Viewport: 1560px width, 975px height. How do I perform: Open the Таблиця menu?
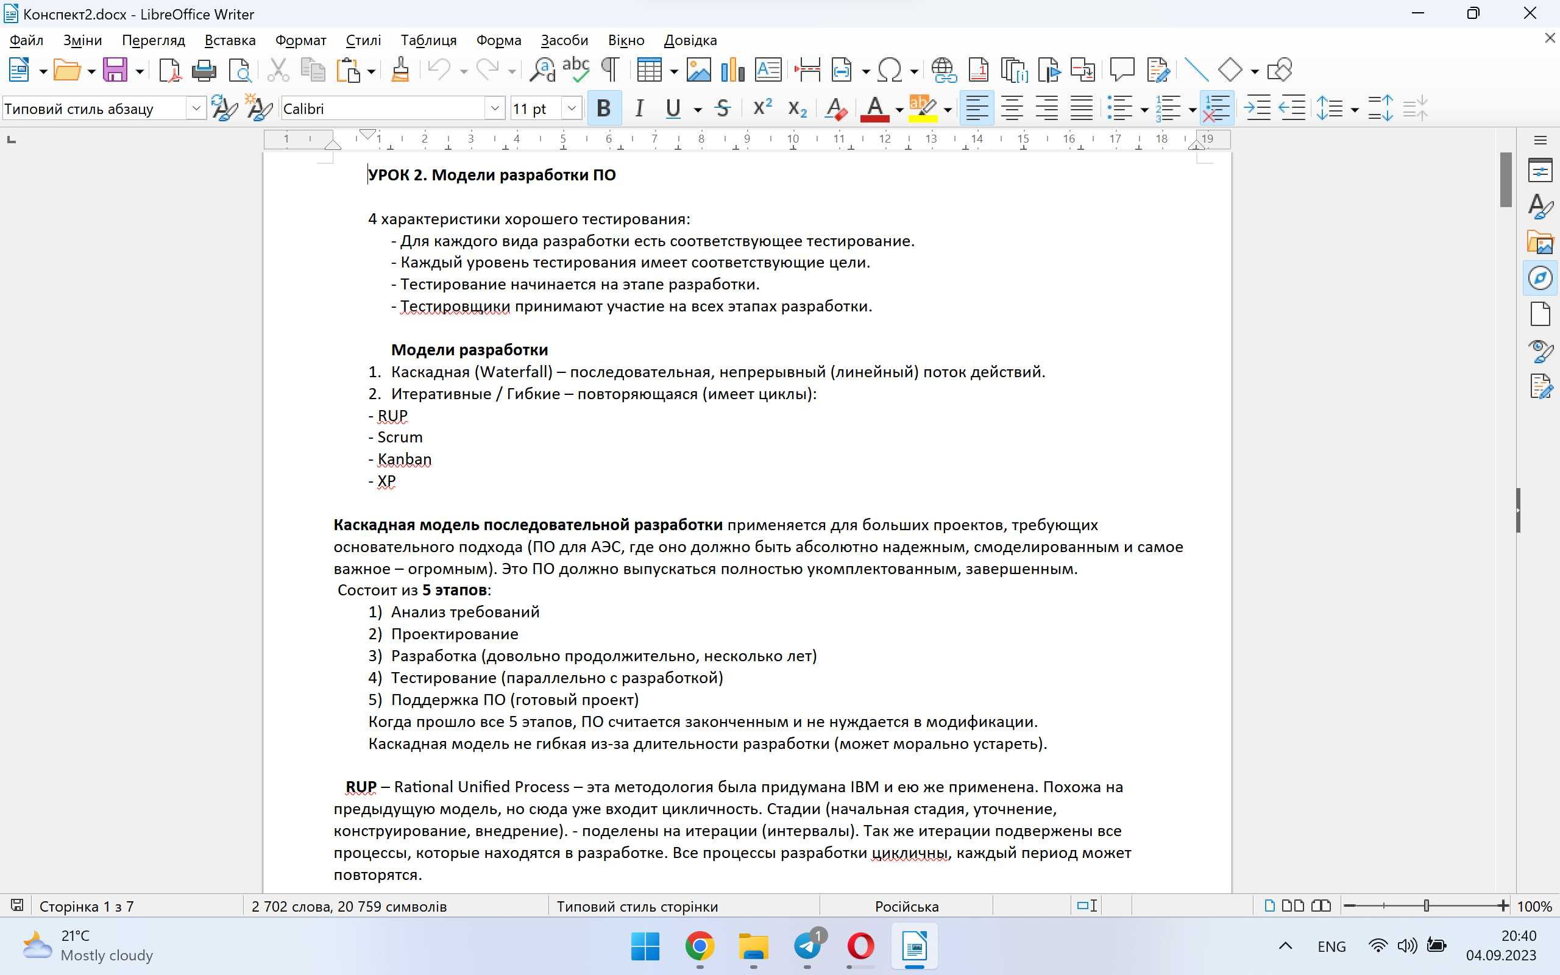(x=428, y=40)
